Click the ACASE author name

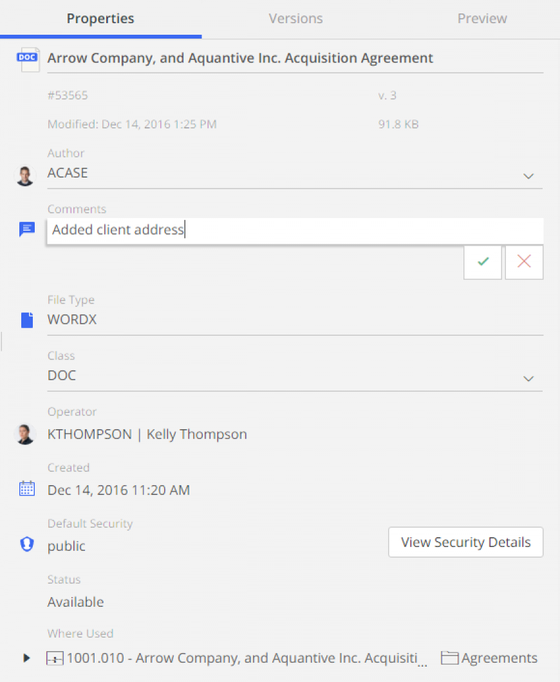[68, 173]
